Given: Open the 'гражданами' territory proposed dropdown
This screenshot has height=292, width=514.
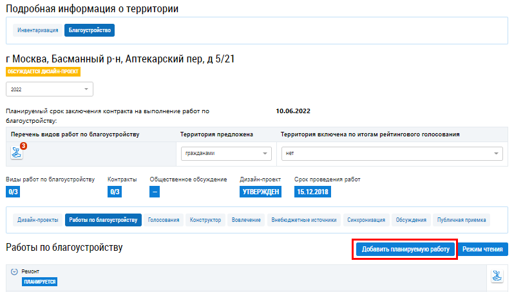Looking at the screenshot, I should coord(226,154).
